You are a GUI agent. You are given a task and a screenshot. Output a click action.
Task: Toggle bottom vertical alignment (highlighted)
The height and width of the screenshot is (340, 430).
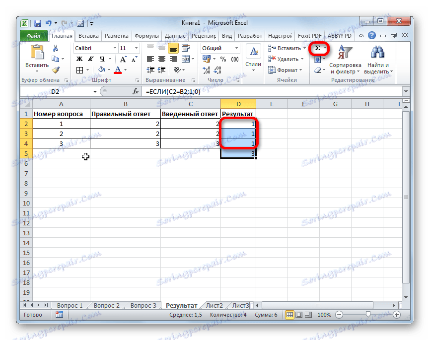(173, 48)
